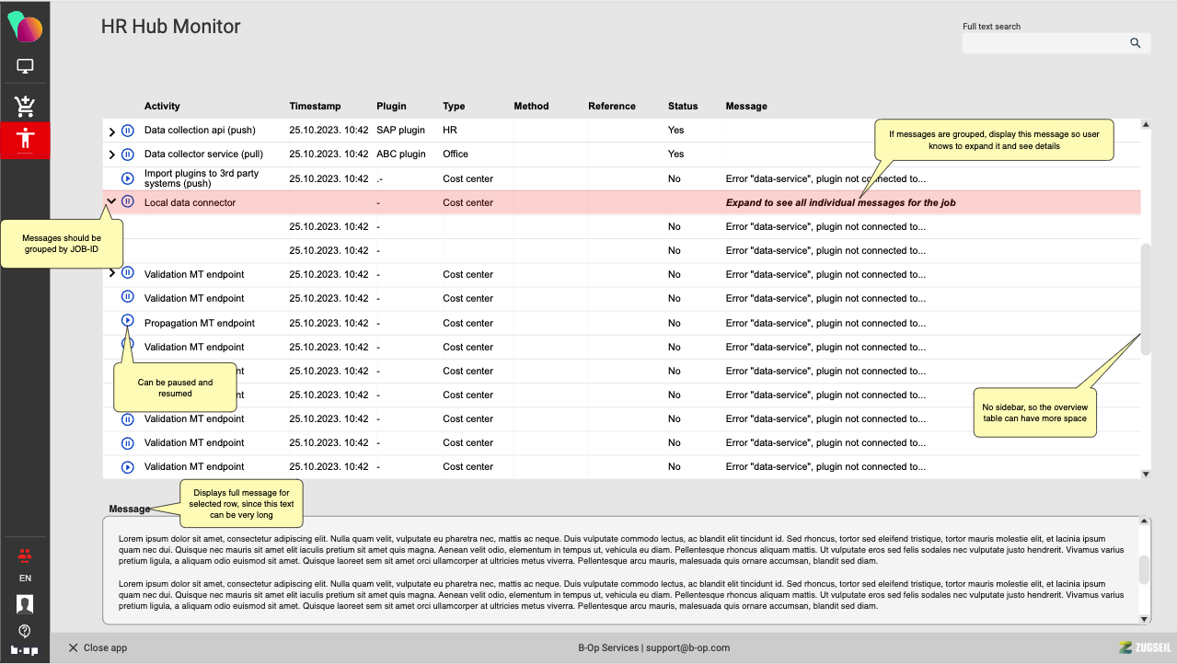Pause the Local data connector job
This screenshot has width=1177, height=664.
tap(128, 201)
